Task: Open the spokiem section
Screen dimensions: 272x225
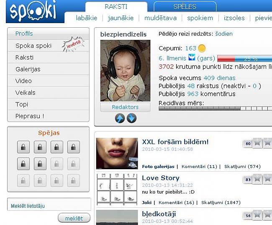Action: pyautogui.click(x=200, y=18)
